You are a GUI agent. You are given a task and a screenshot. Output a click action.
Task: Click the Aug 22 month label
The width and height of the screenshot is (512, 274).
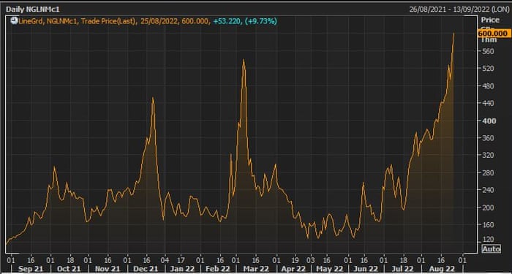pos(442,269)
